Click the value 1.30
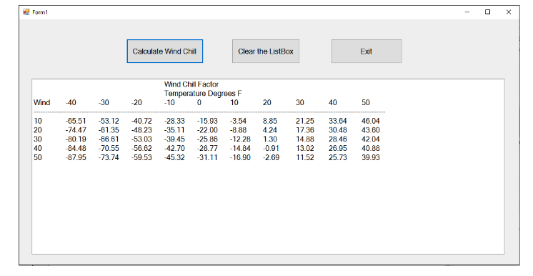Screen dimensions: 533x276 270,139
